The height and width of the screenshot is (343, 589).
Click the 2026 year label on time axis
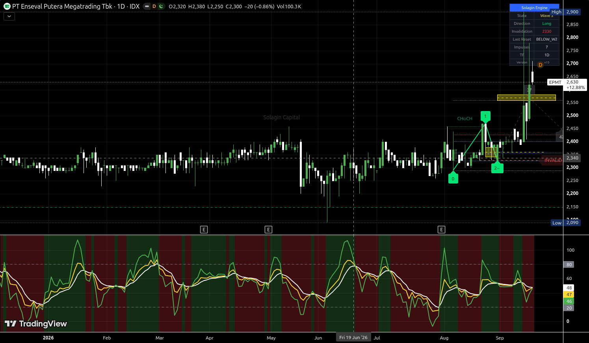[48, 338]
